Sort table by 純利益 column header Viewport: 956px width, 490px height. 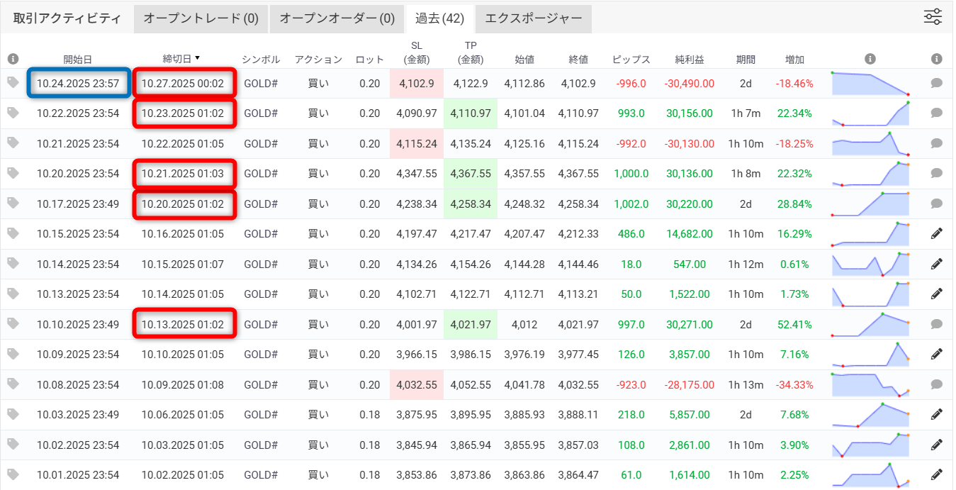tap(689, 60)
